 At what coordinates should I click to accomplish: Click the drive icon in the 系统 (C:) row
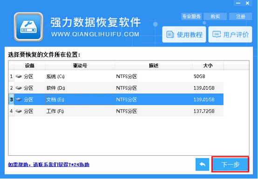click(19, 76)
